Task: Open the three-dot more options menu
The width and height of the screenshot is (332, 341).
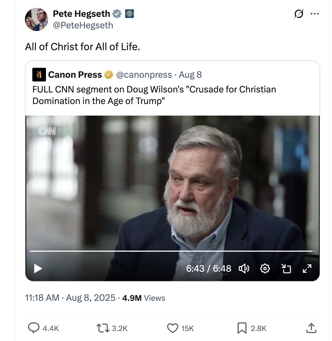Action: (314, 14)
